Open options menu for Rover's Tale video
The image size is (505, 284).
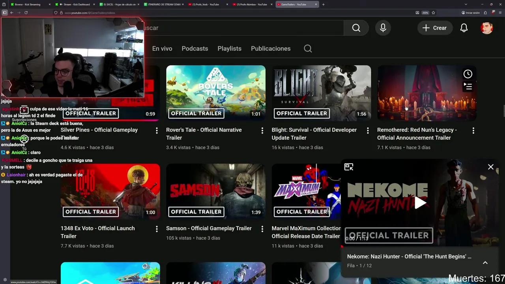tap(262, 131)
